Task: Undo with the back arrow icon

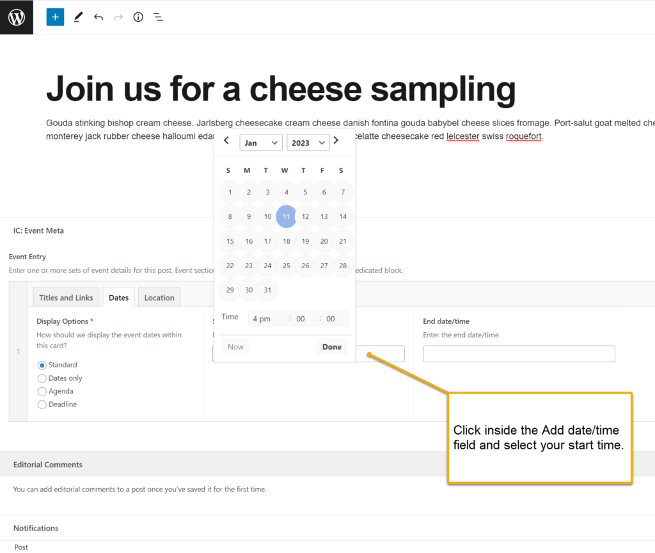Action: pyautogui.click(x=99, y=17)
